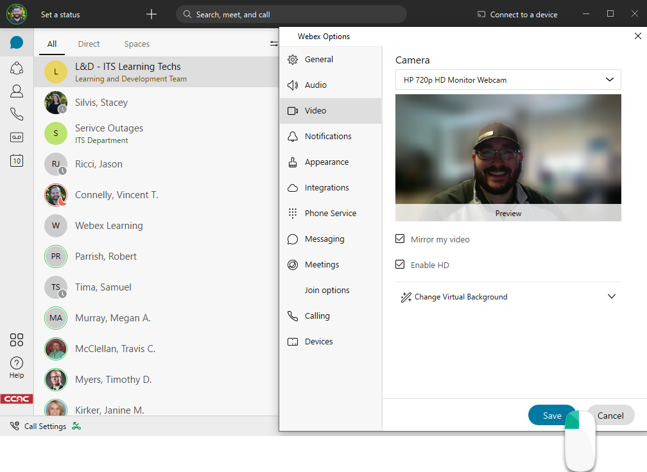Open the Audio settings icon
The height and width of the screenshot is (472, 647).
[294, 85]
